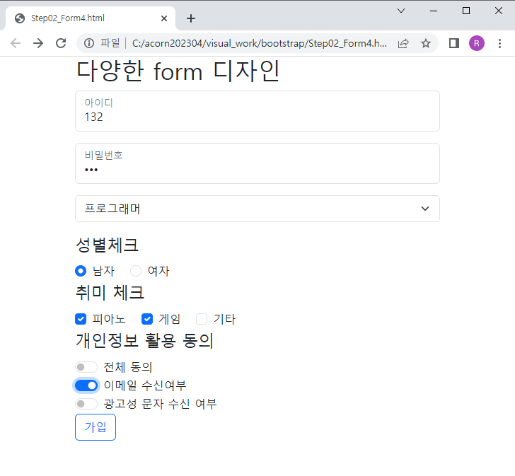Image resolution: width=515 pixels, height=476 pixels.
Task: Maximize the browser window
Action: (x=466, y=11)
